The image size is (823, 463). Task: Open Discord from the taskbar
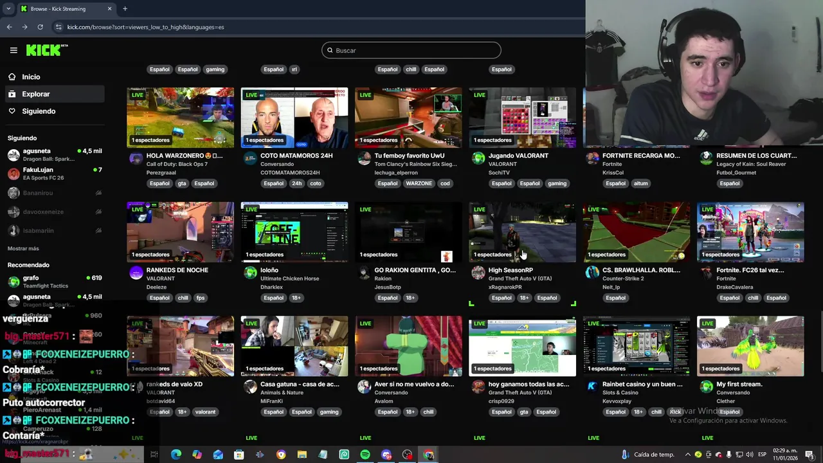[x=386, y=455]
